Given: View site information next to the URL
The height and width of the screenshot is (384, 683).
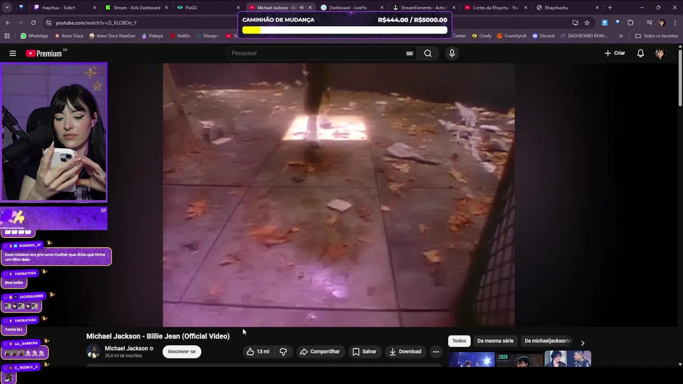Looking at the screenshot, I should click(49, 22).
